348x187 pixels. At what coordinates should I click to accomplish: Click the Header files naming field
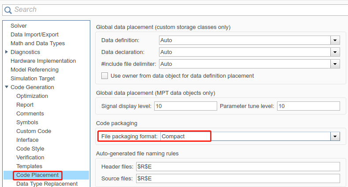pos(238,167)
